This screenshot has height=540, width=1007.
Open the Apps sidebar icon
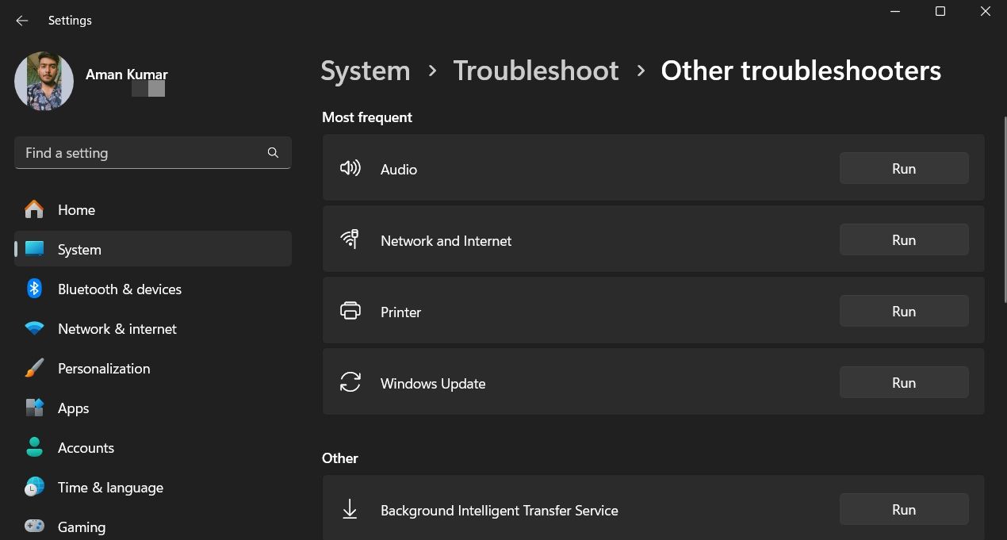pos(34,408)
